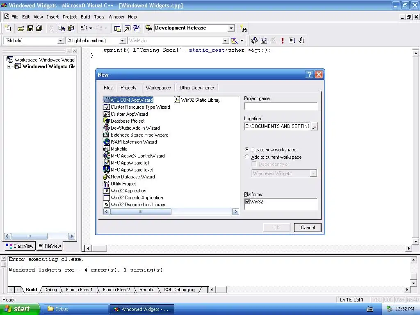Click the WizardBar actions wand icon
Screen dimensions: 420x315
(x=234, y=41)
